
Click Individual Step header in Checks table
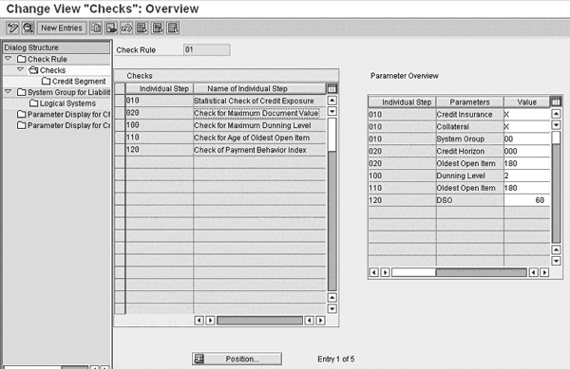tap(160, 88)
